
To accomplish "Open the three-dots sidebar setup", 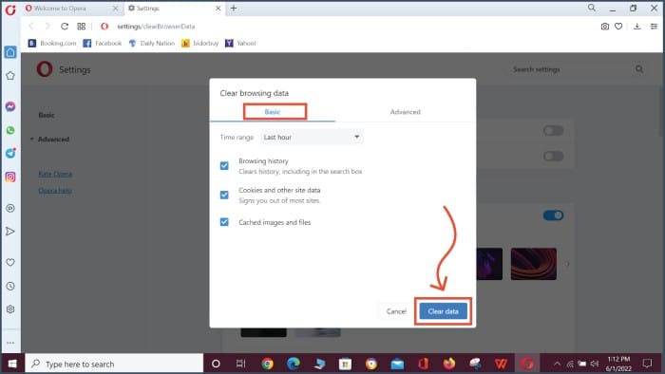I will 10,343.
